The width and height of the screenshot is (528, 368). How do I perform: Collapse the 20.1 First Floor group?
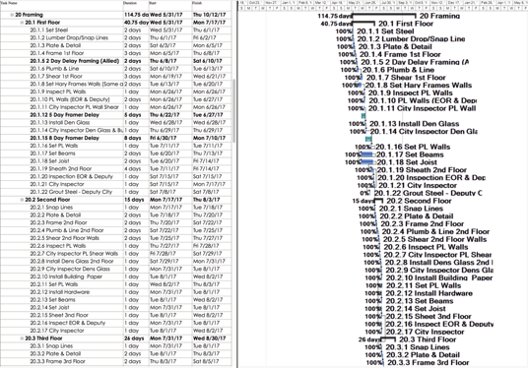click(22, 23)
